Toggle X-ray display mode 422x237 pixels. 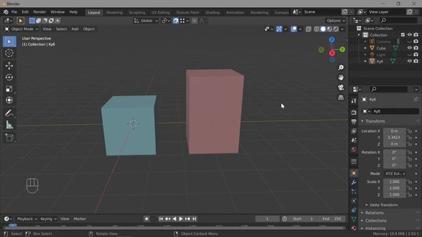309,29
